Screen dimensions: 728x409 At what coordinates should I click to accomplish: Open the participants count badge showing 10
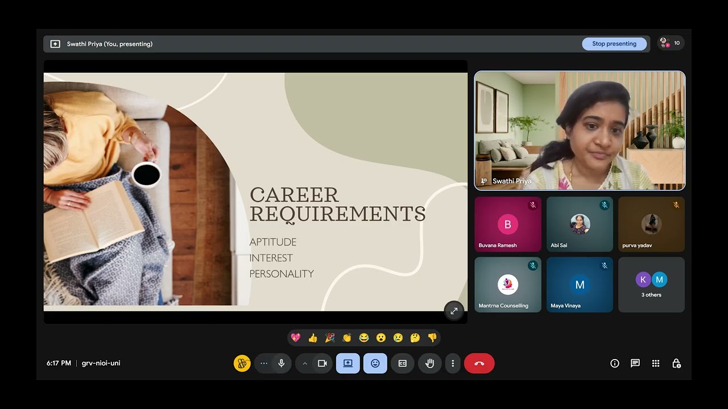click(671, 43)
